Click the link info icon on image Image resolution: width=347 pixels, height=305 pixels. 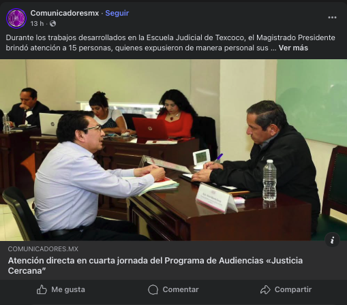click(x=332, y=240)
